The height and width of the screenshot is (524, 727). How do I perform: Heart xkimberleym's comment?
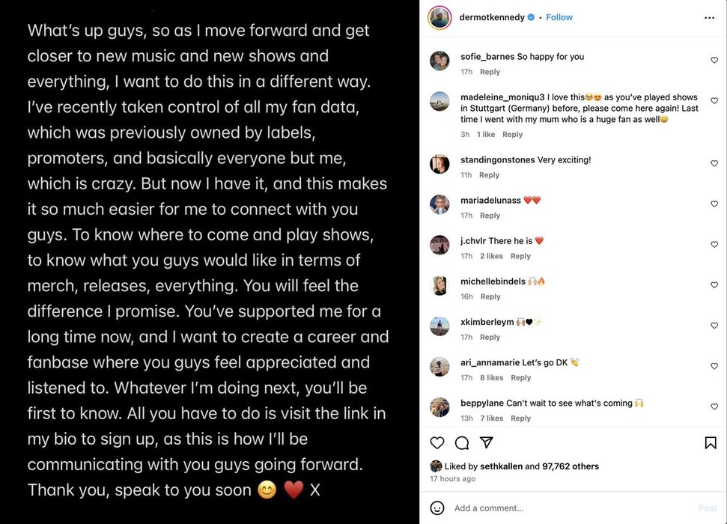point(714,326)
